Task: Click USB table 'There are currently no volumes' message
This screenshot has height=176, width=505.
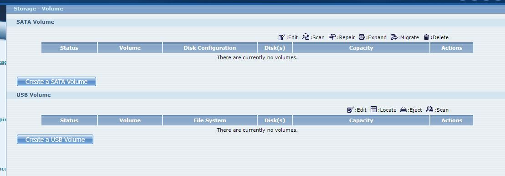Action: point(257,130)
